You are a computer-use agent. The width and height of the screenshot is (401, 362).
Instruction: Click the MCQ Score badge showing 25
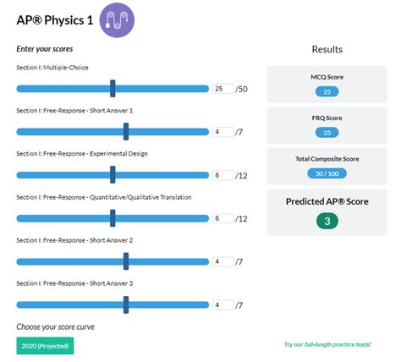coord(327,91)
